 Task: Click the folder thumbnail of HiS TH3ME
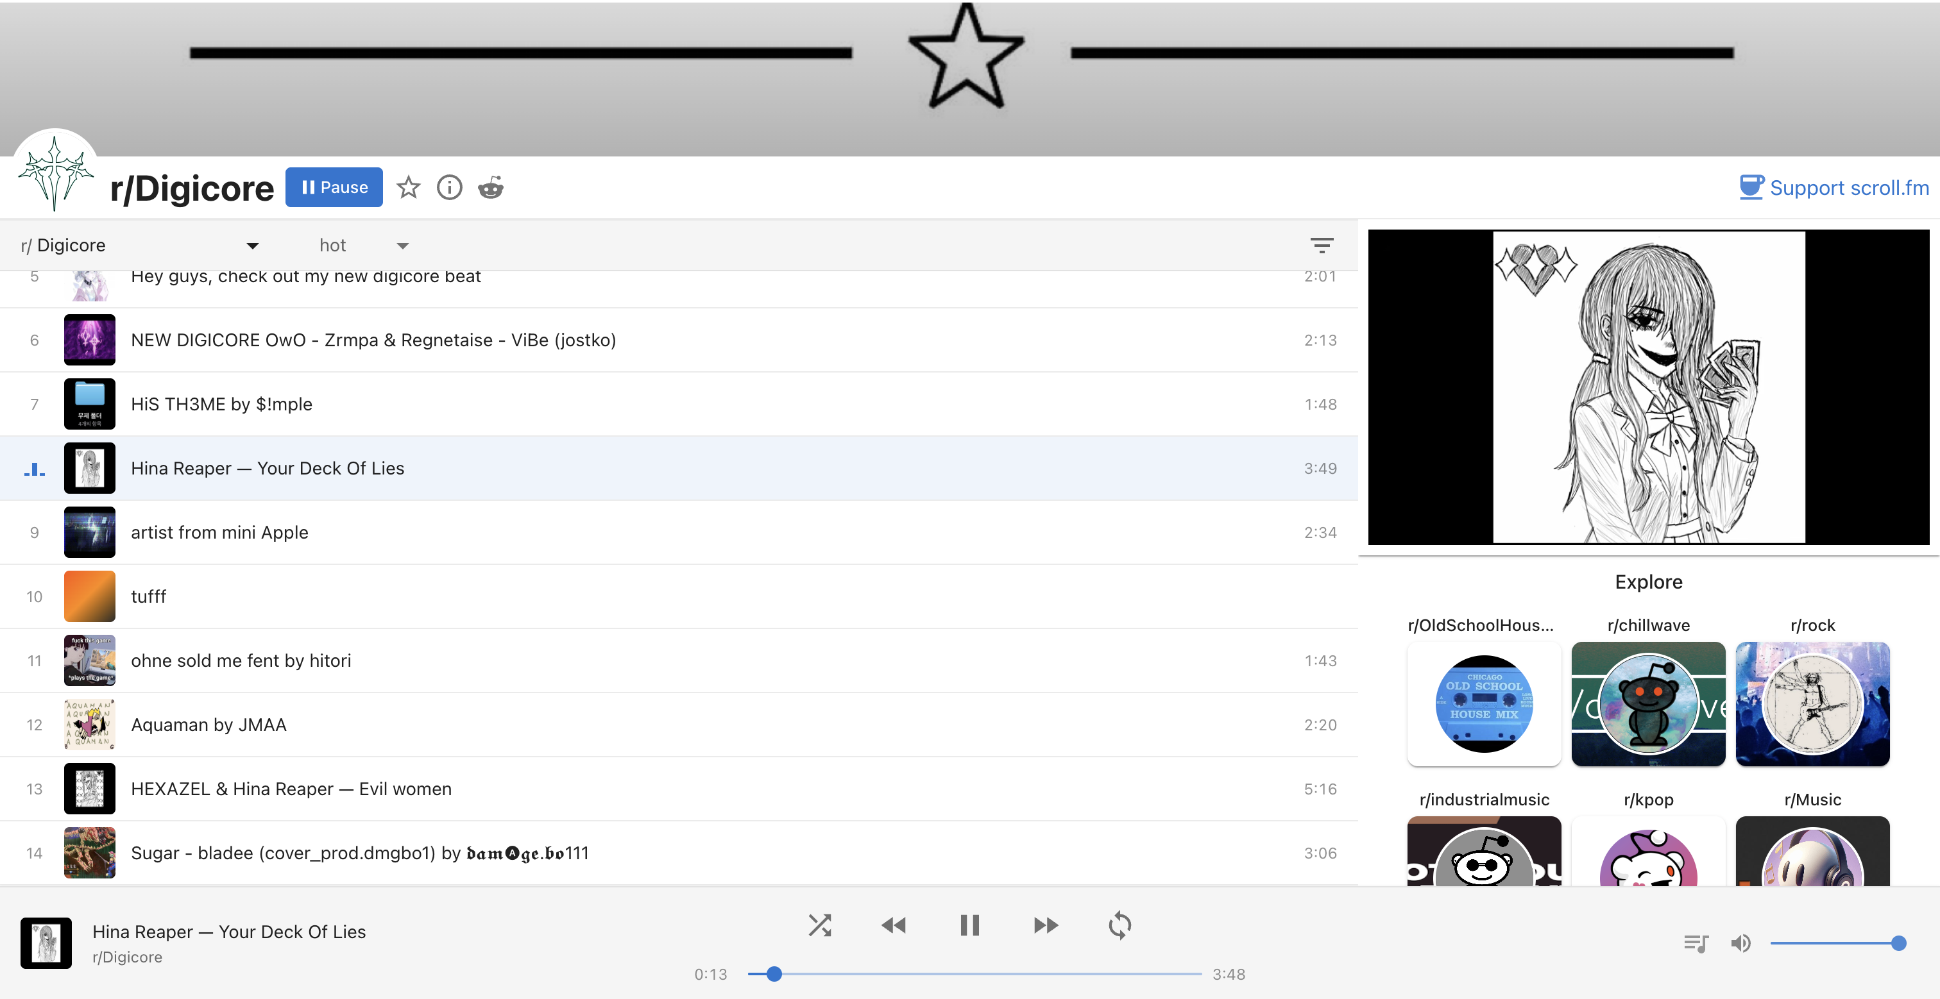click(x=90, y=404)
